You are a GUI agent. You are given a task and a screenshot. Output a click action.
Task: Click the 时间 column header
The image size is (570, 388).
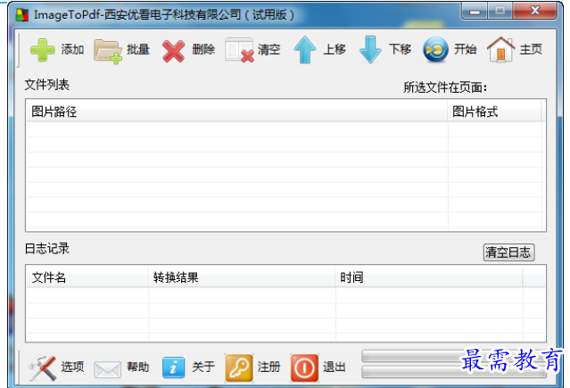point(429,277)
